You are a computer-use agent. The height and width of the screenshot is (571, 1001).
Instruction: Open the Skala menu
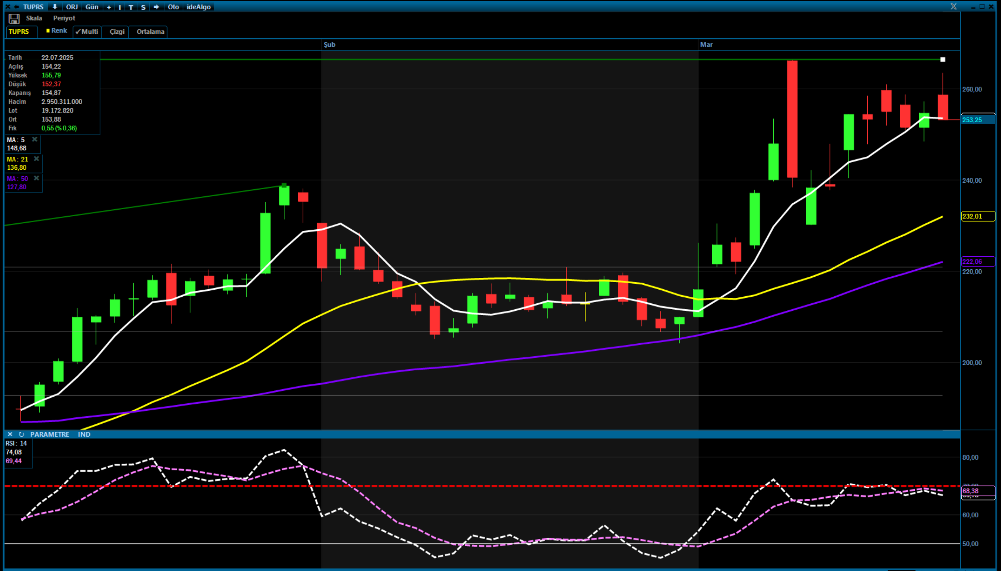point(34,18)
